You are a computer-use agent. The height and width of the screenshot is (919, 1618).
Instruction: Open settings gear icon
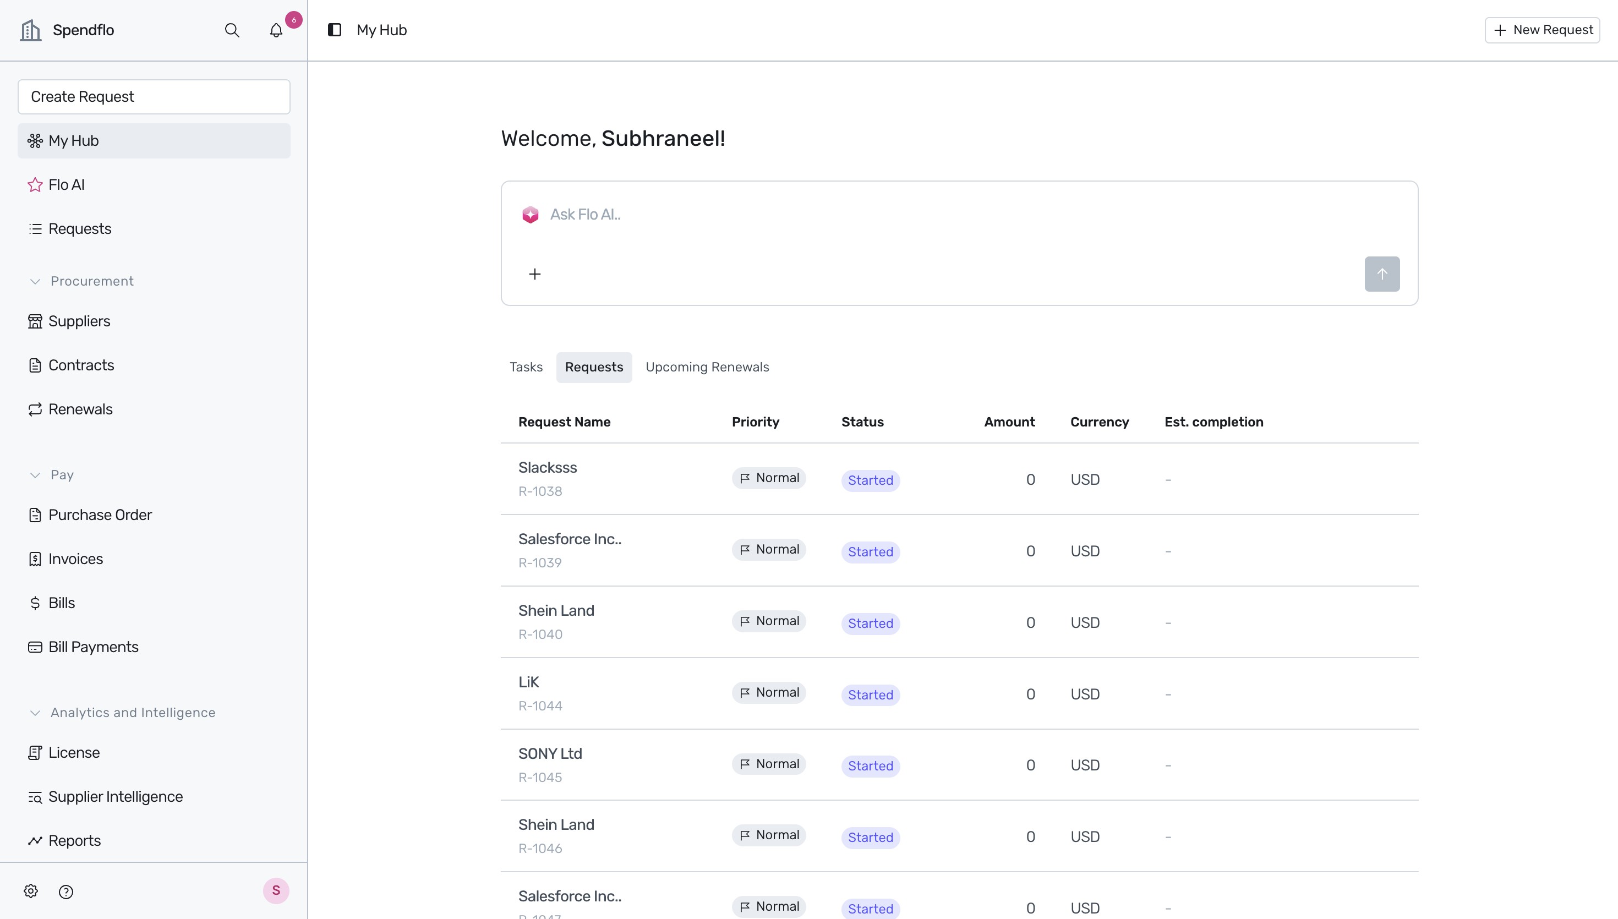pyautogui.click(x=31, y=891)
